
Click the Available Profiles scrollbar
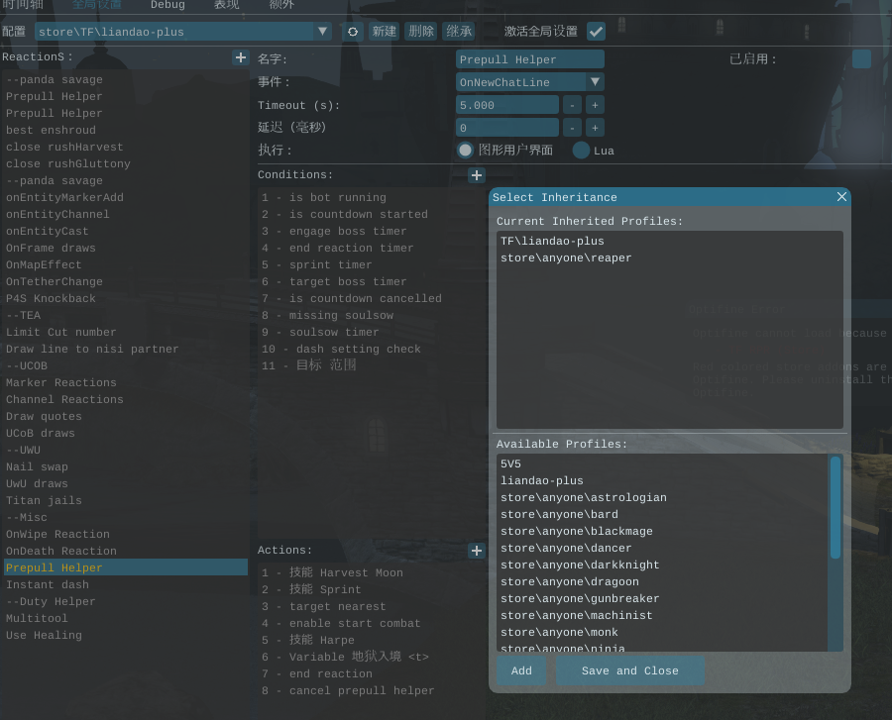836,507
